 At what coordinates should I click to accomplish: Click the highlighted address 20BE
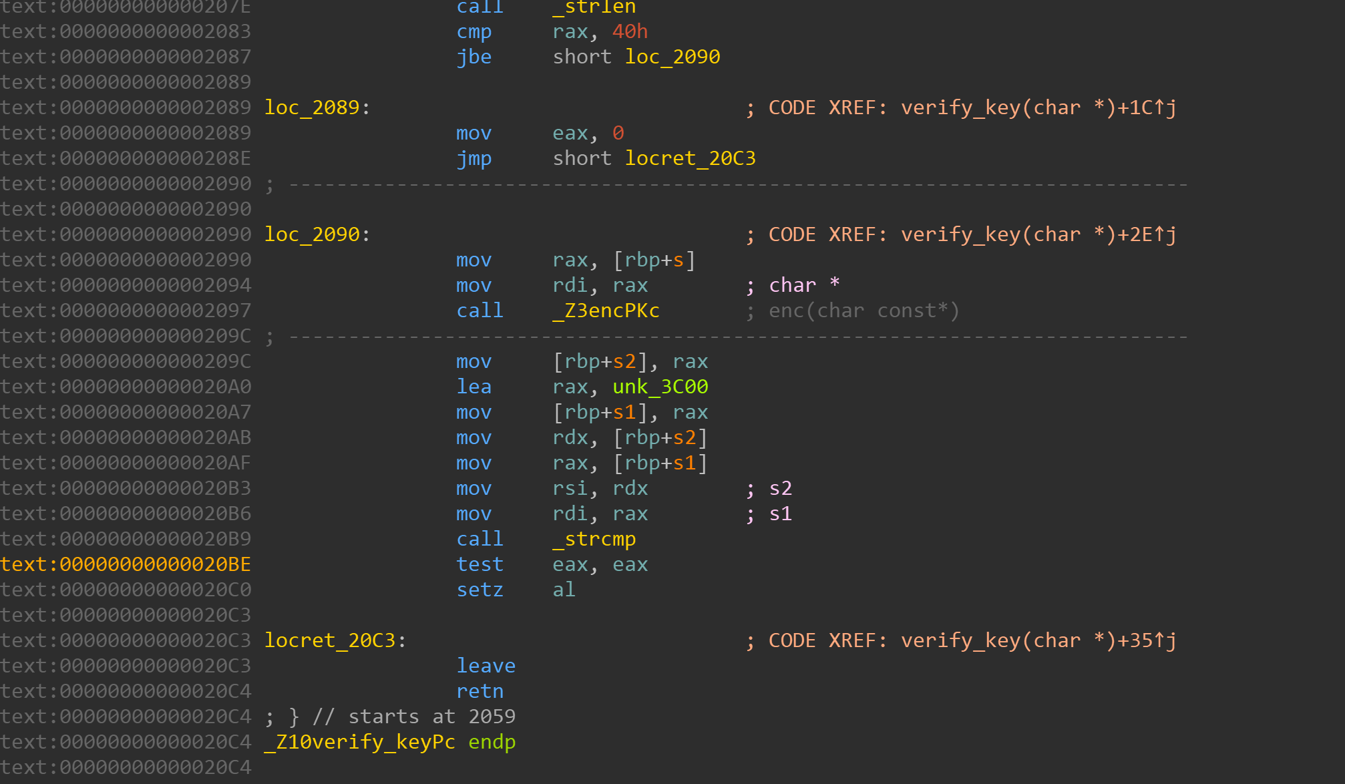126,565
